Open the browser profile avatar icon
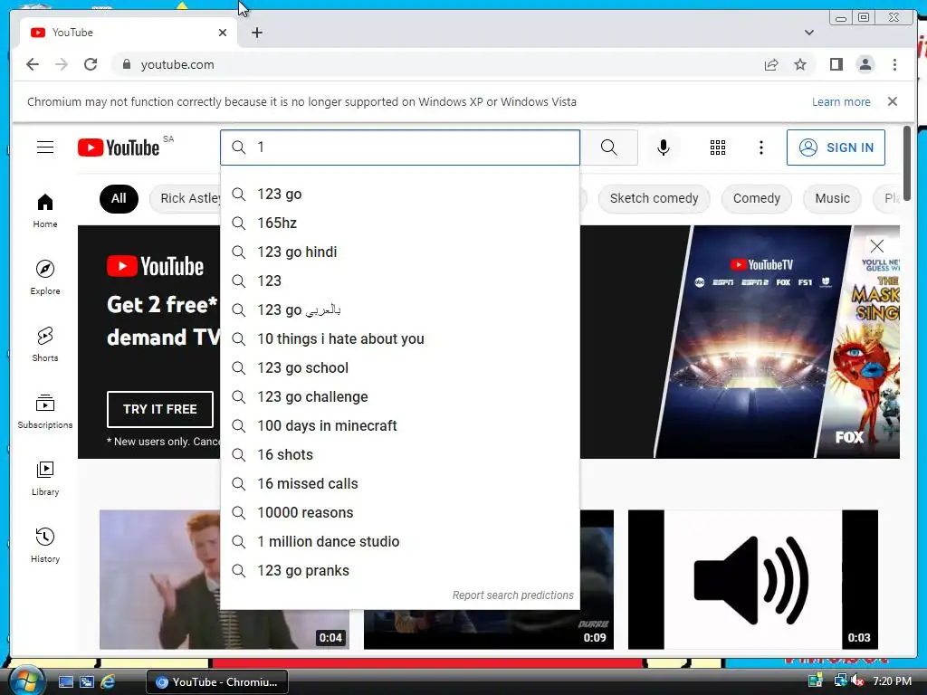Screen dimensions: 927x695 [x=865, y=64]
